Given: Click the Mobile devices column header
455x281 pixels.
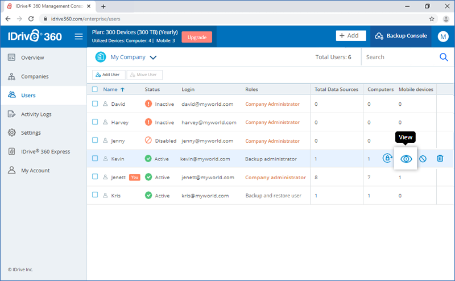Looking at the screenshot, I should [x=416, y=89].
